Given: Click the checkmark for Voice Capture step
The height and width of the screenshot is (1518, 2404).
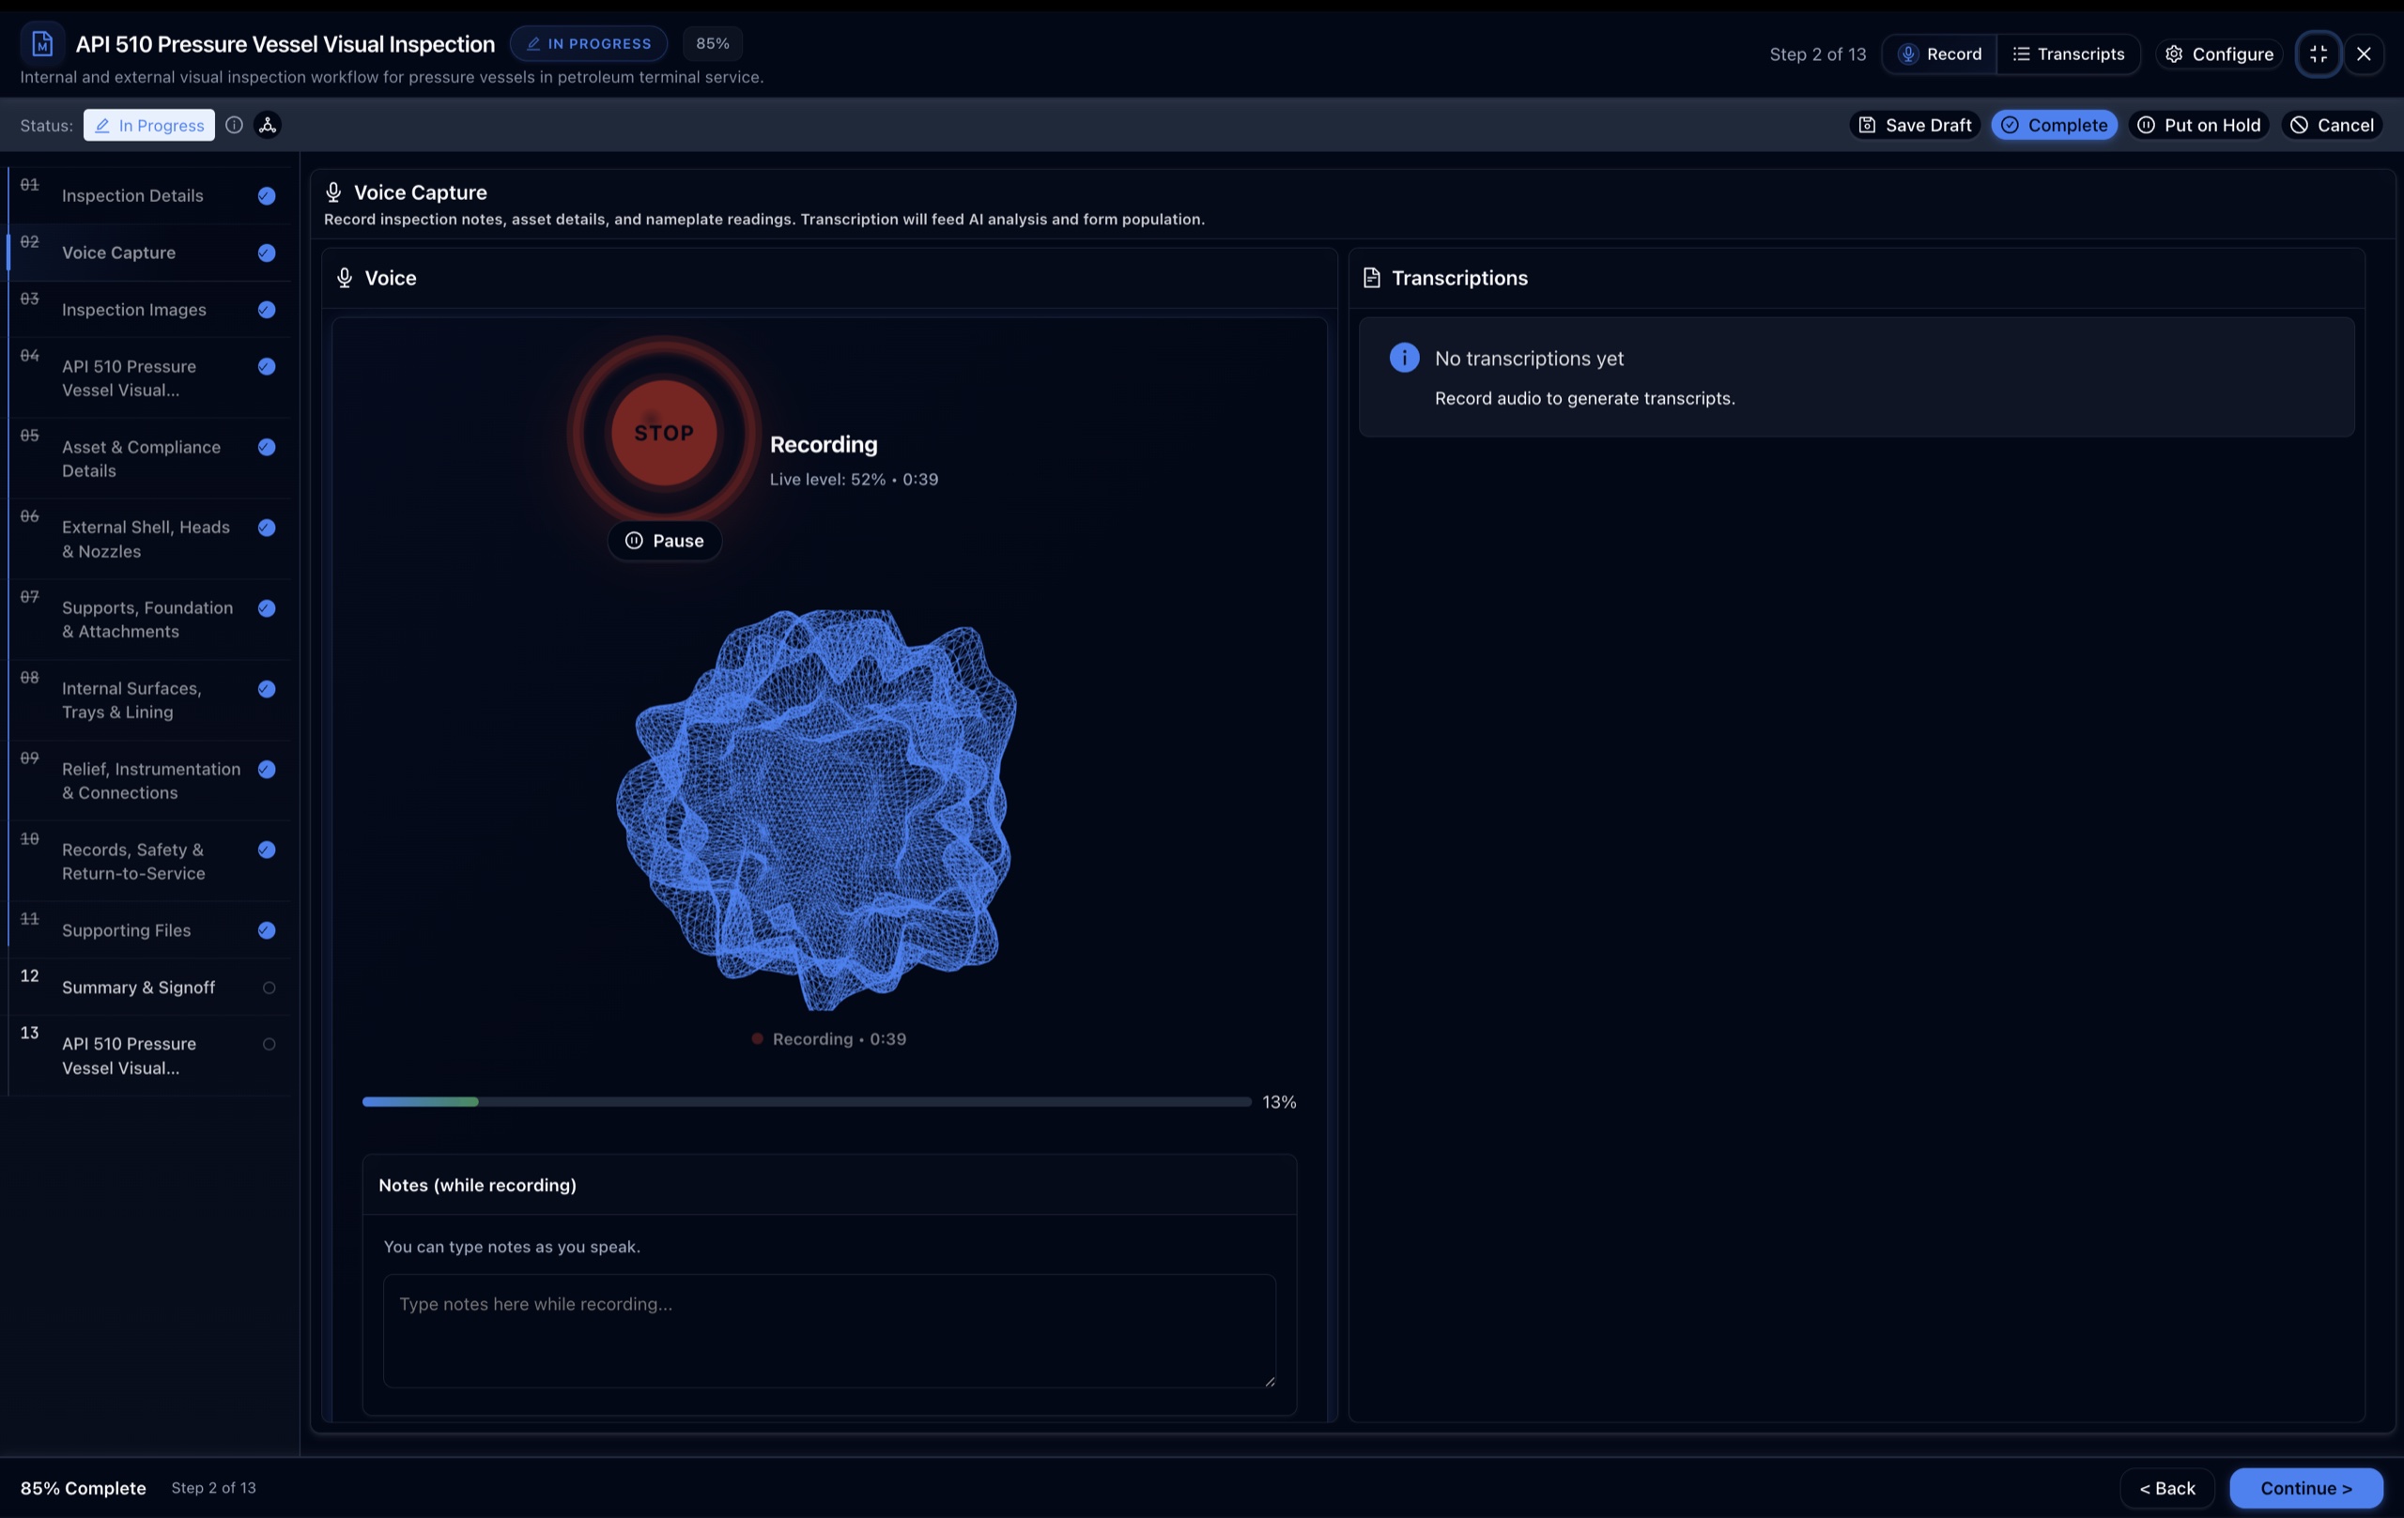Looking at the screenshot, I should pos(267,253).
